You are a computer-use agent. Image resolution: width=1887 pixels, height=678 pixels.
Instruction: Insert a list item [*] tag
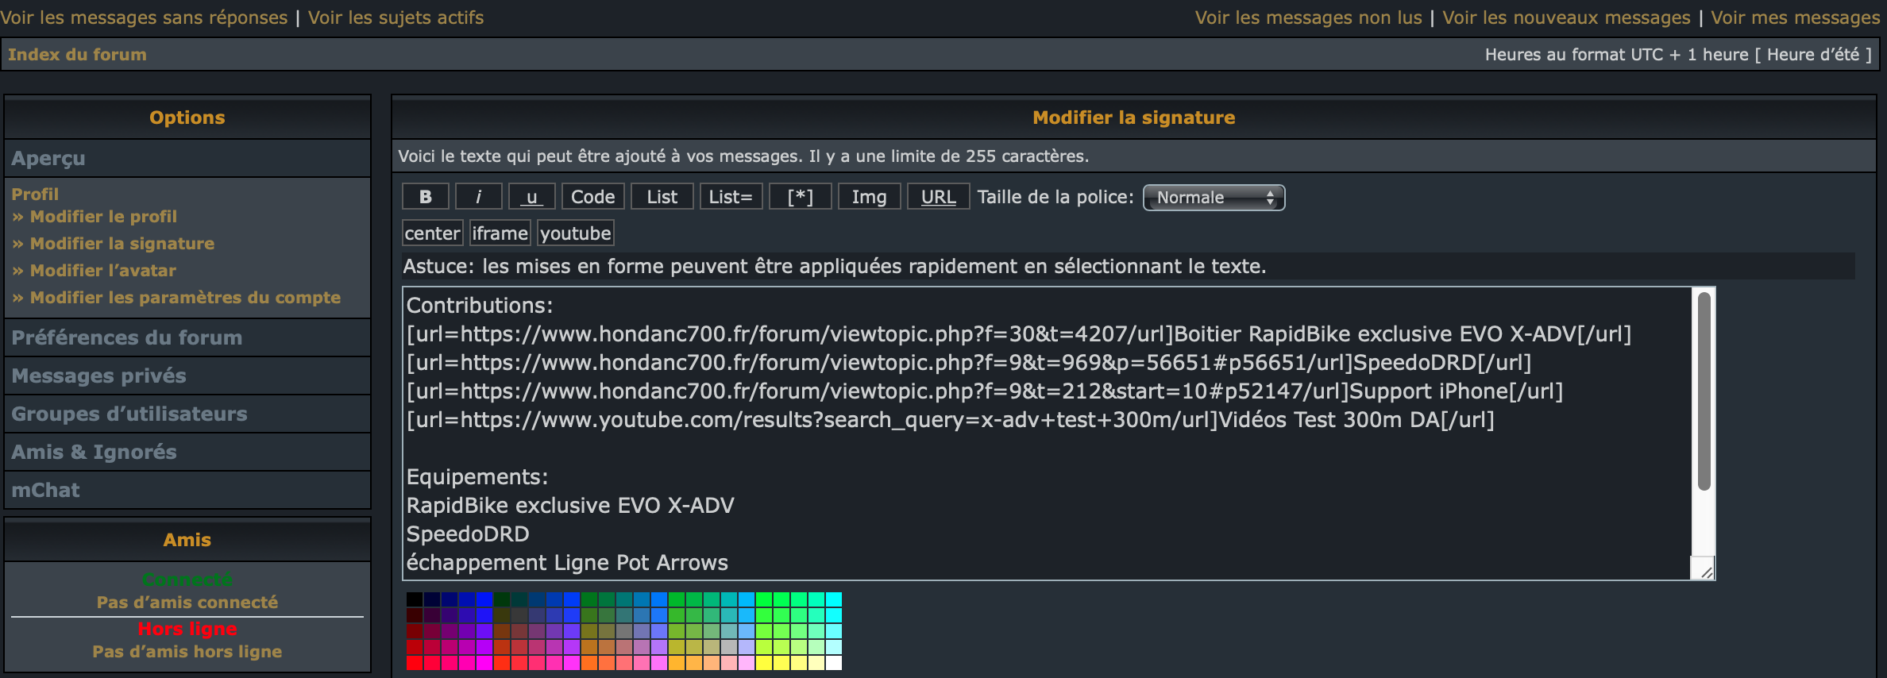[800, 197]
